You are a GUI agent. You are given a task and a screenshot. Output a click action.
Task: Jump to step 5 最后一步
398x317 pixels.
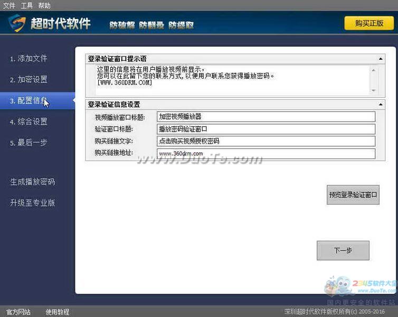click(x=29, y=143)
